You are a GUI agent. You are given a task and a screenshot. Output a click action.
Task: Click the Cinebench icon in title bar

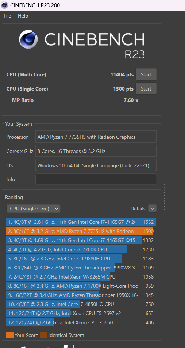4,5
